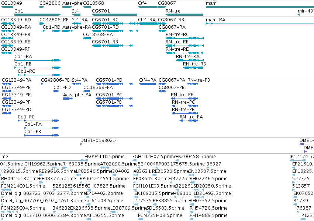Viewport: 314px width, 221px height.
Task: Click the Ctf4-PA protein bar
Action: [148, 84]
